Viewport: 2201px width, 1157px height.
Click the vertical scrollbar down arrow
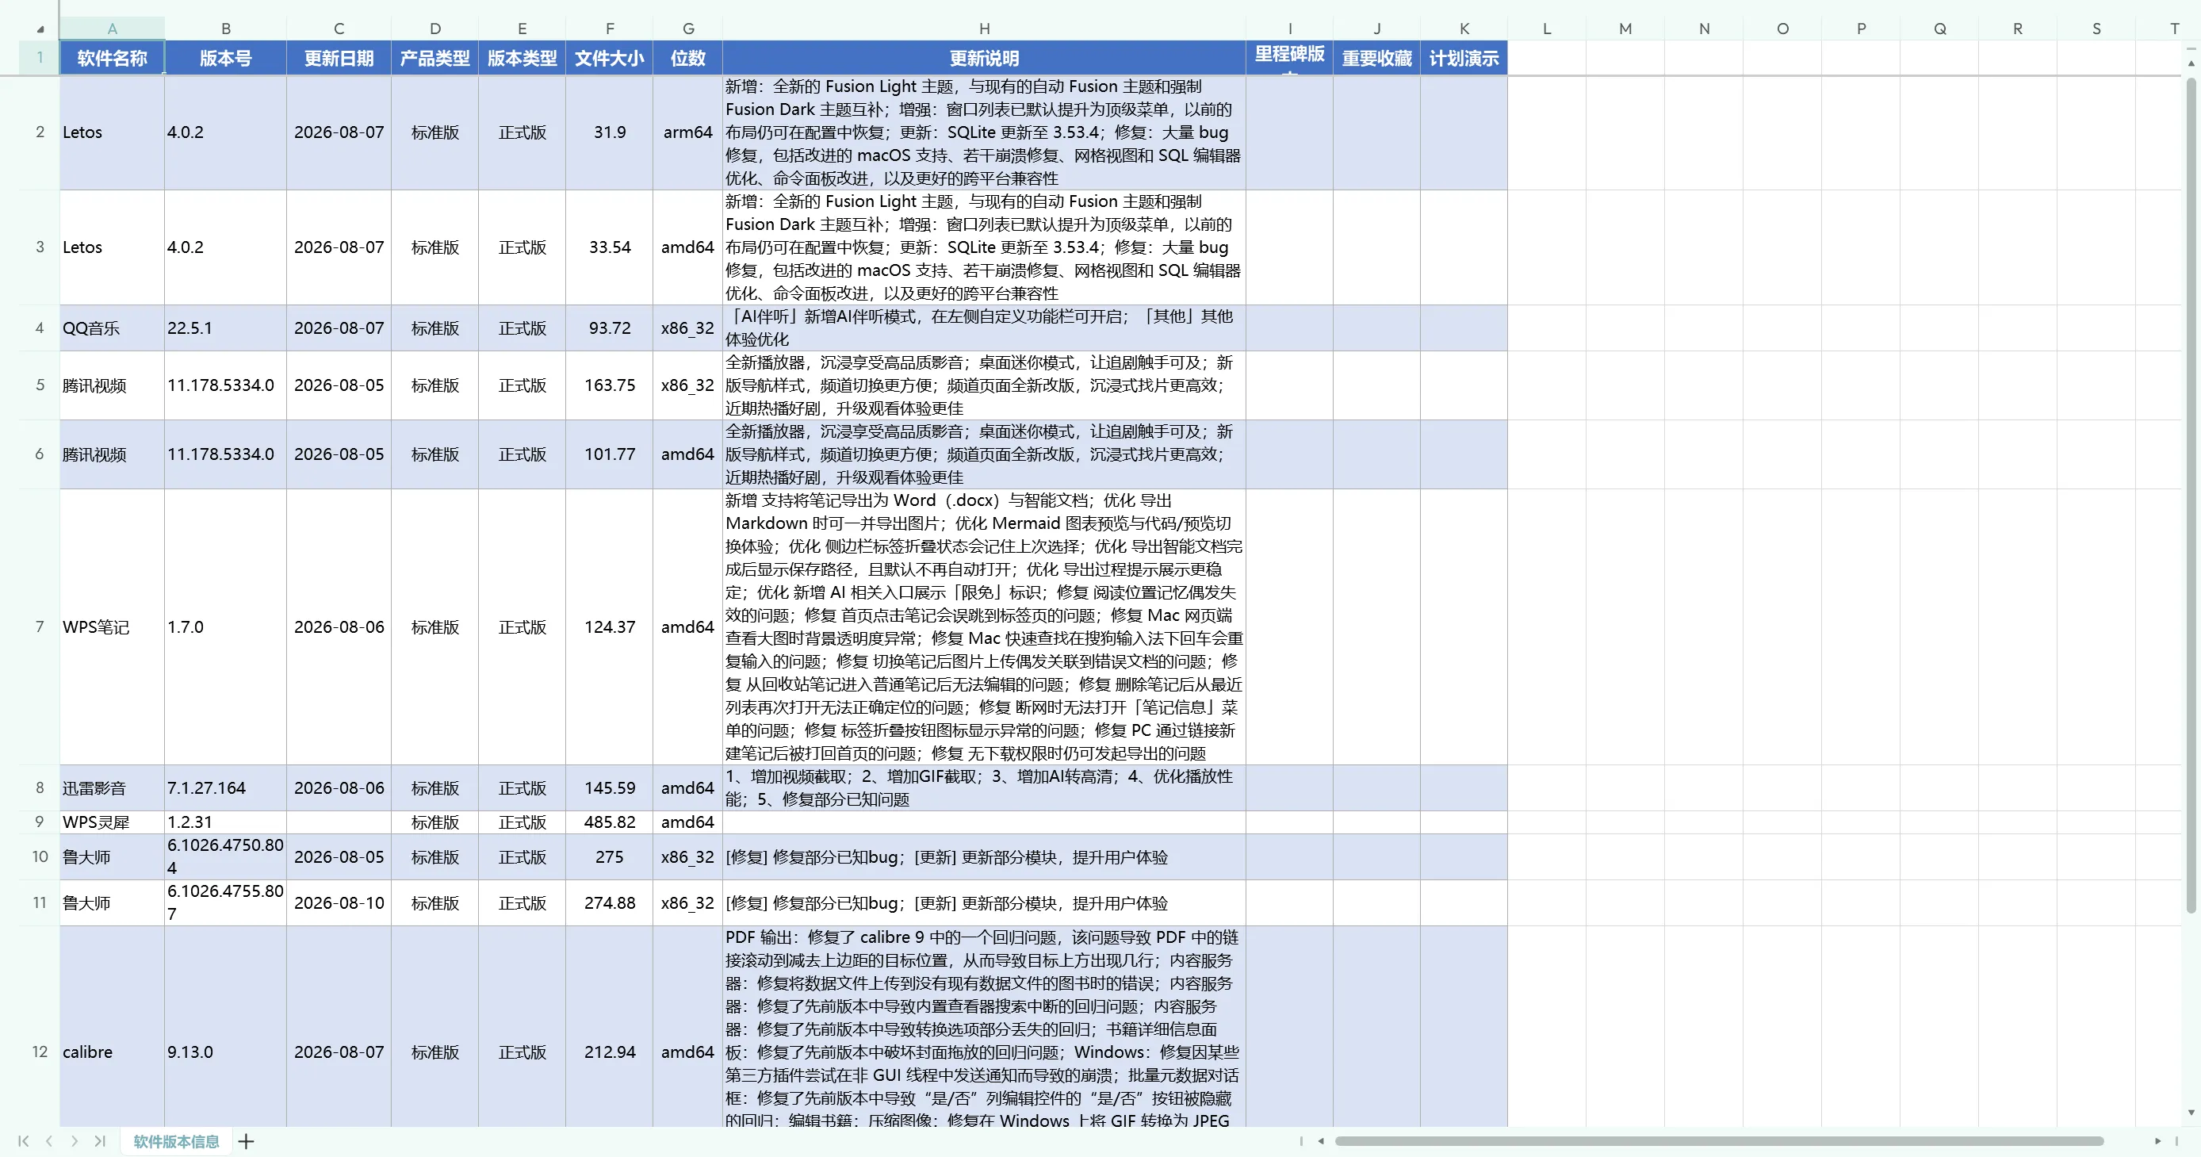[x=2191, y=1112]
